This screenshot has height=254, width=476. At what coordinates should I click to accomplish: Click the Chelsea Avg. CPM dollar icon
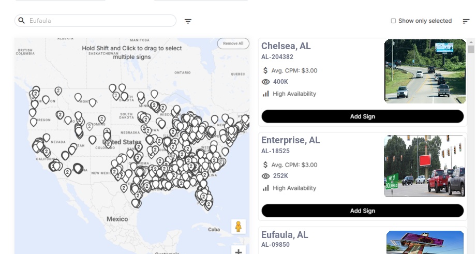click(265, 70)
